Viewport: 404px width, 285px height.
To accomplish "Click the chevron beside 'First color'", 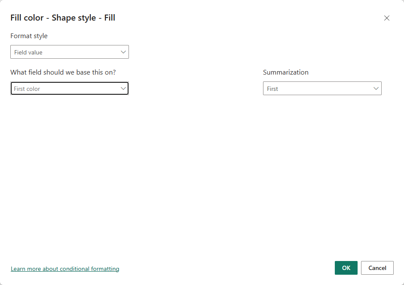I will [x=123, y=89].
